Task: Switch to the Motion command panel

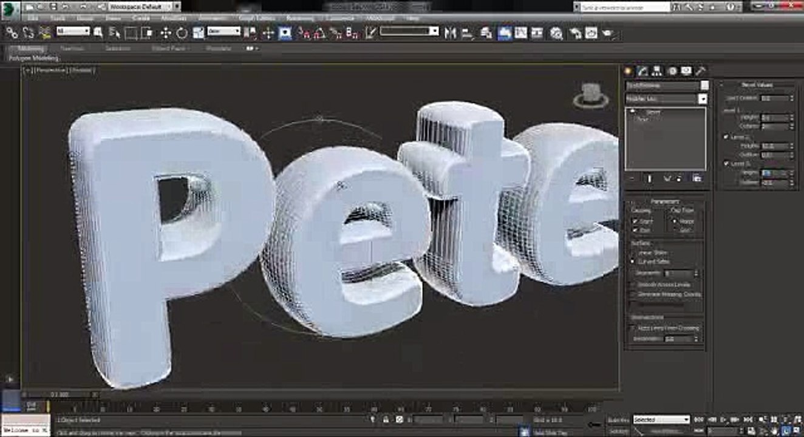Action: click(x=672, y=71)
